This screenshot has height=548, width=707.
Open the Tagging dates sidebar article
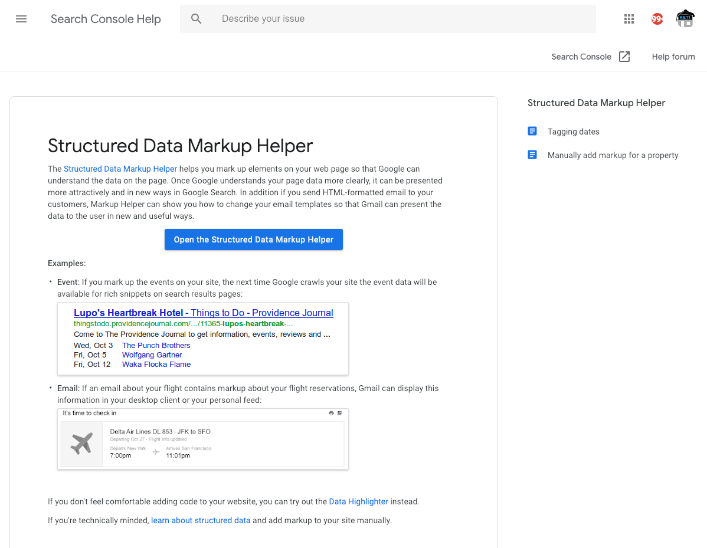(x=573, y=131)
